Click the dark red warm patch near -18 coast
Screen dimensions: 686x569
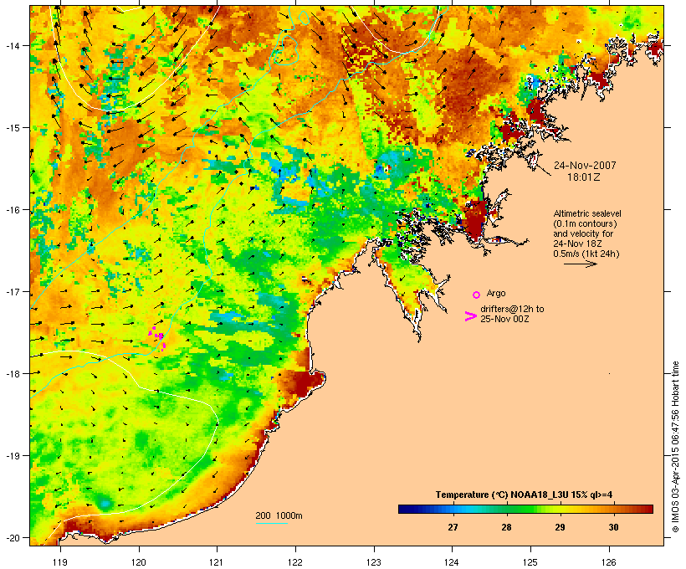pos(304,382)
